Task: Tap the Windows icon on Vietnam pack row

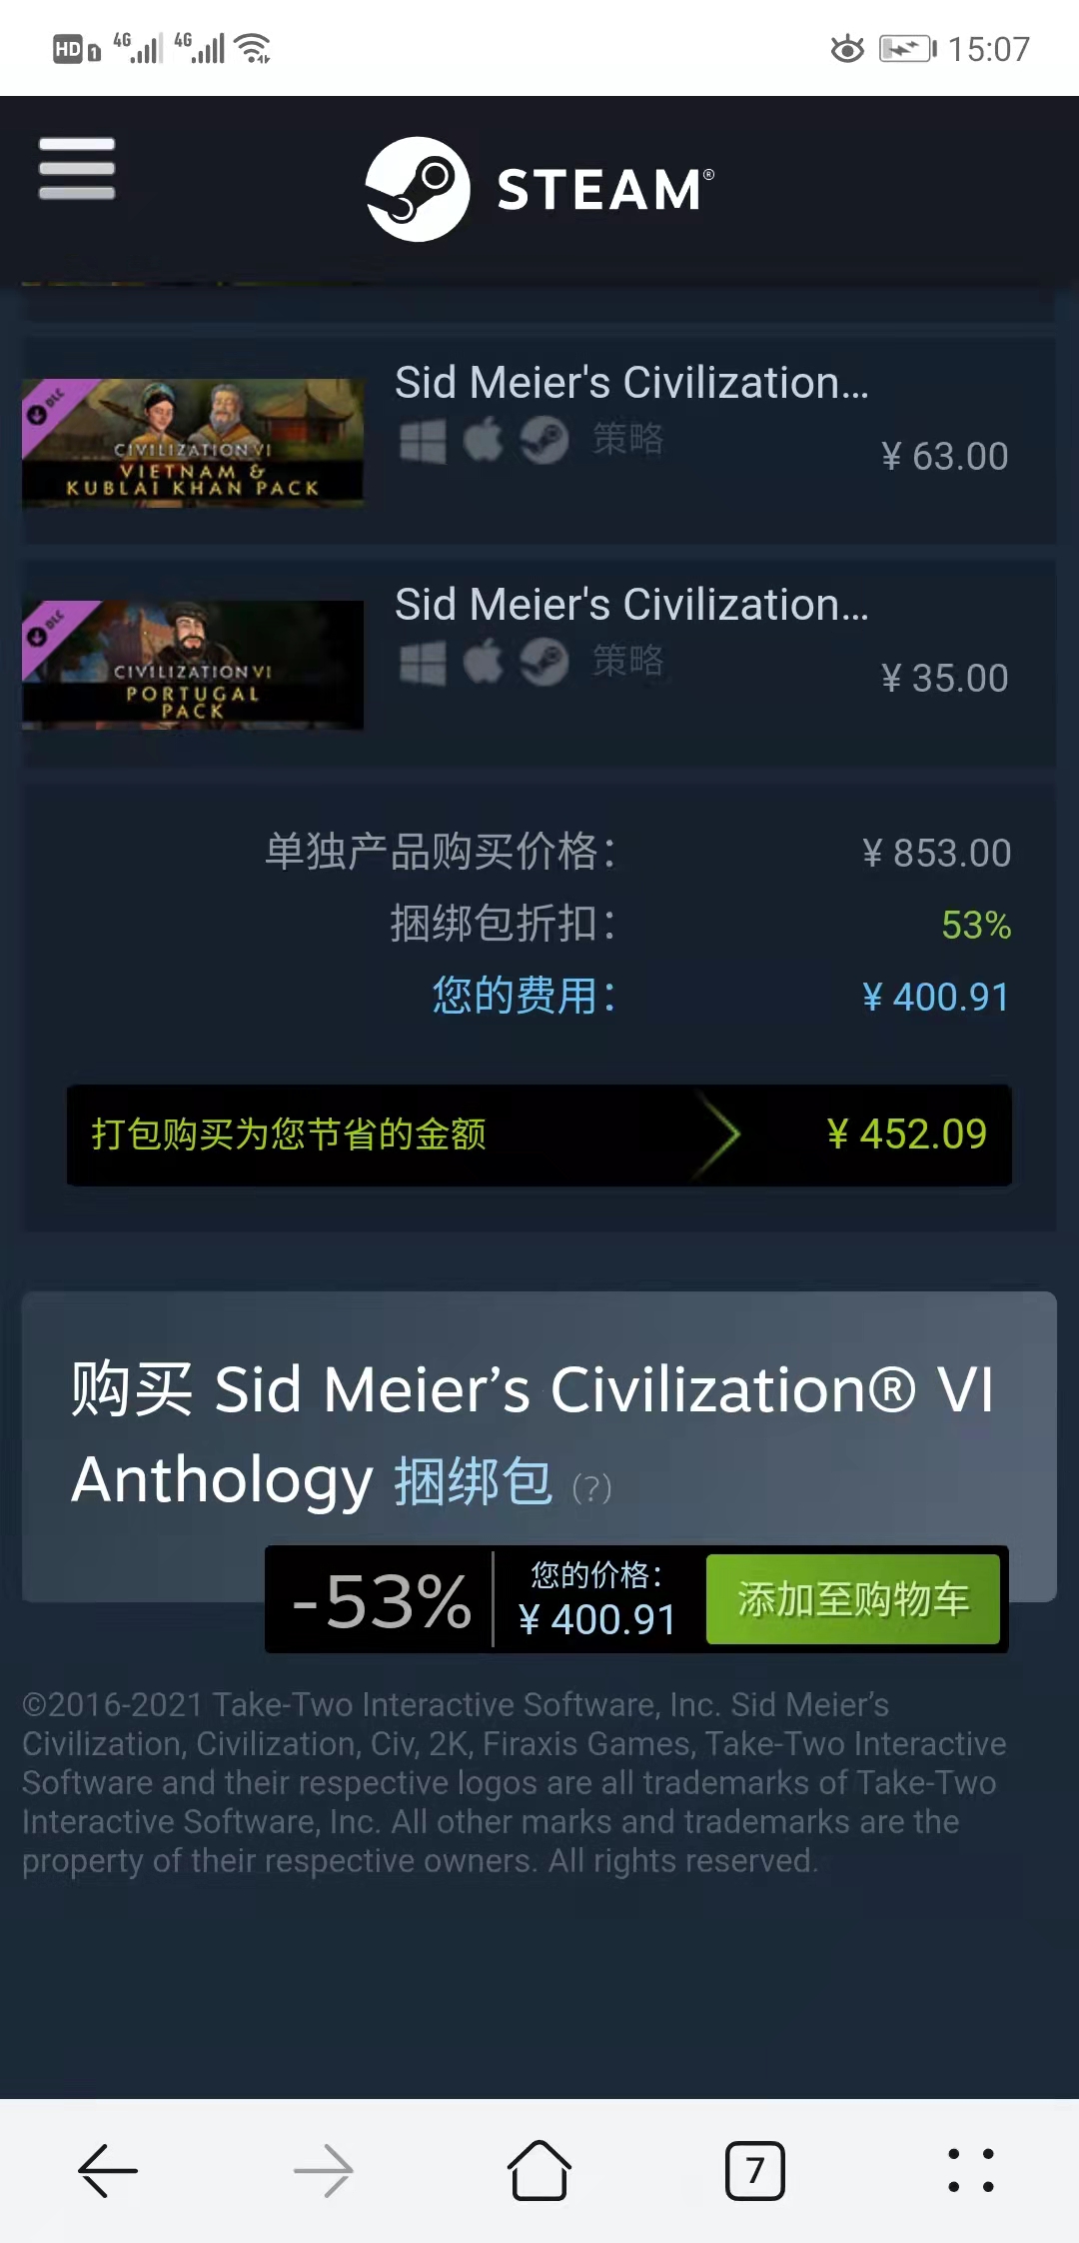Action: point(423,441)
